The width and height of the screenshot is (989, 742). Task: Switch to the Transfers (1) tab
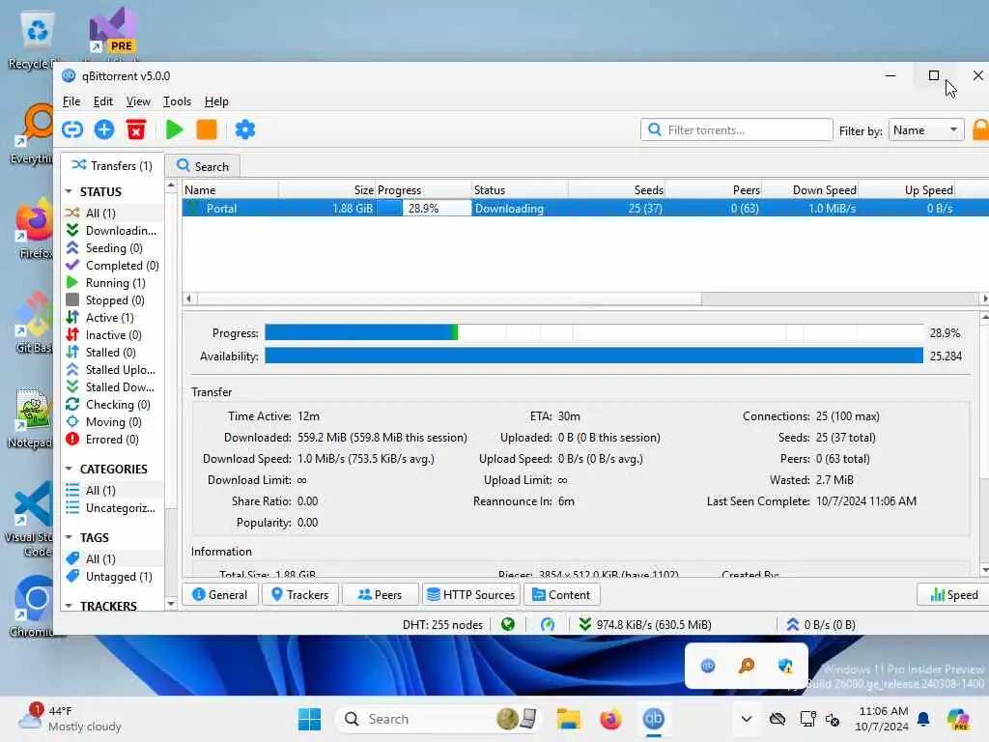point(112,166)
